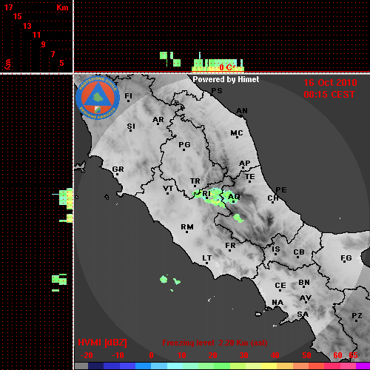Image resolution: width=370 pixels, height=370 pixels.
Task: Click the TE city label
Action: (250, 177)
